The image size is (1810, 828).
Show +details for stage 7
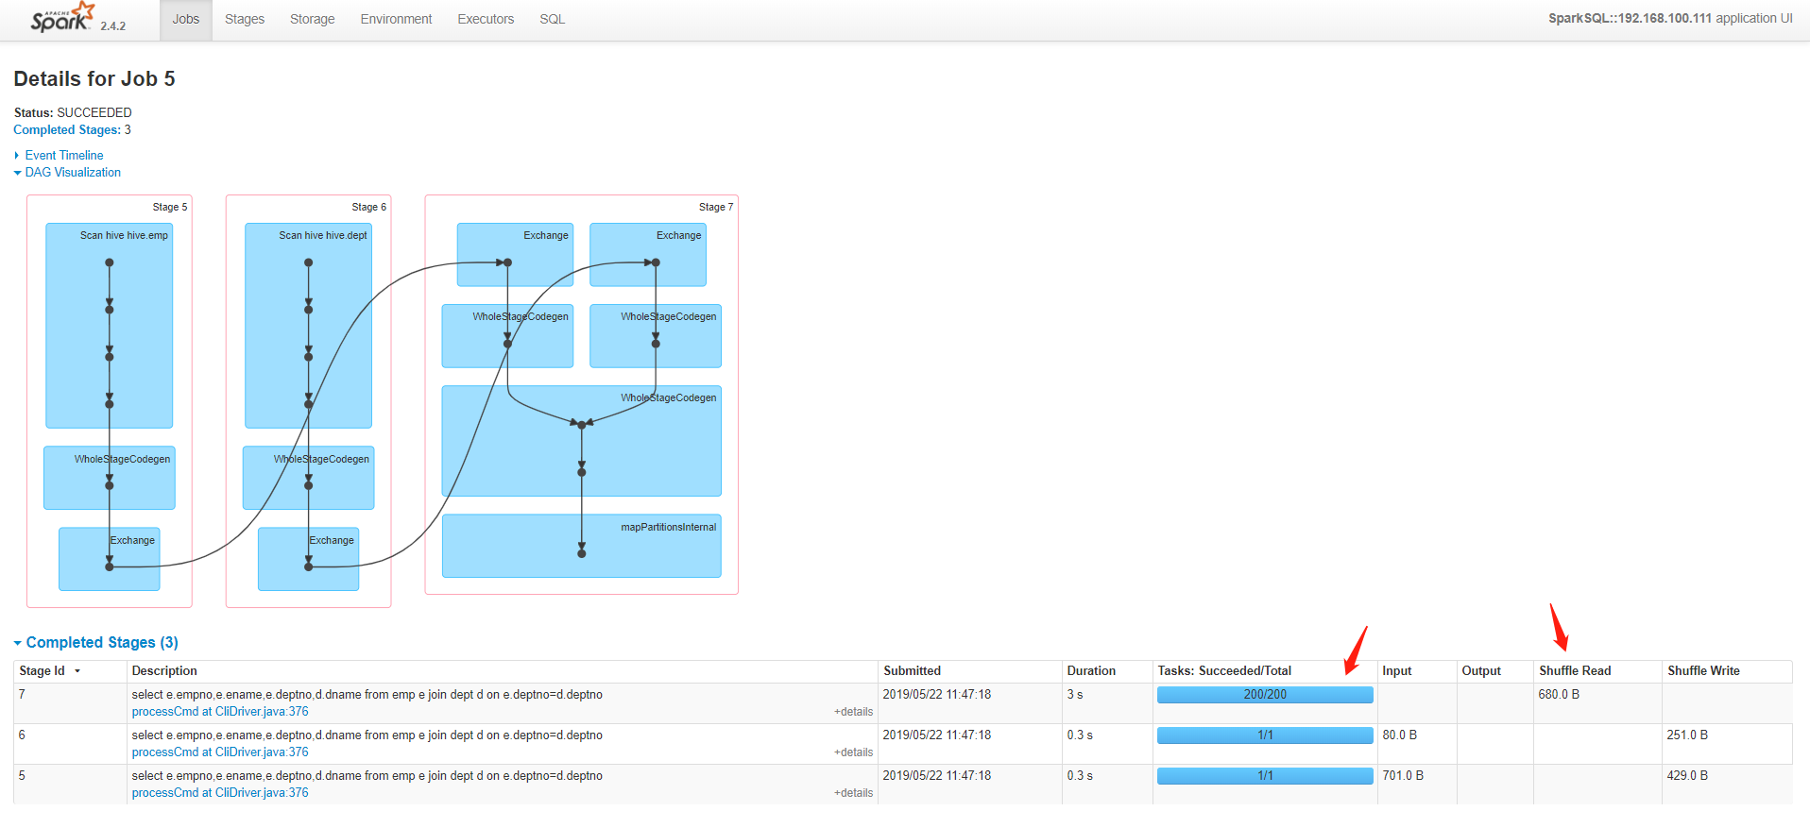tap(853, 712)
